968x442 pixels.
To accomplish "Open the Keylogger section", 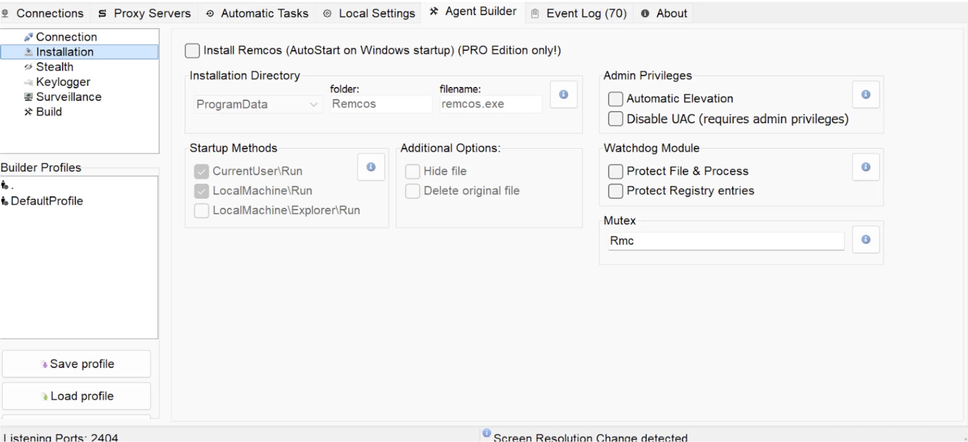I will point(63,82).
